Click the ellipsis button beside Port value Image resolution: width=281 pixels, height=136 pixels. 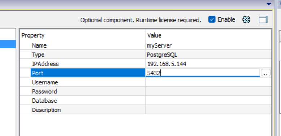point(265,73)
